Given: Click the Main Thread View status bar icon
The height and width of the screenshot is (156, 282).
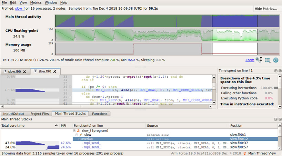Looking at the screenshot, I should point(245,153).
